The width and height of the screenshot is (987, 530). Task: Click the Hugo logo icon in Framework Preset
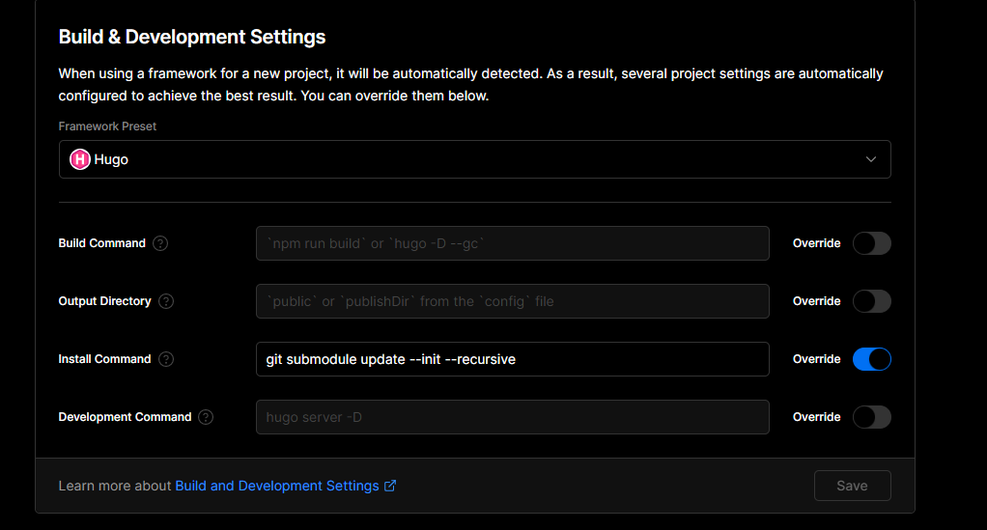[80, 159]
